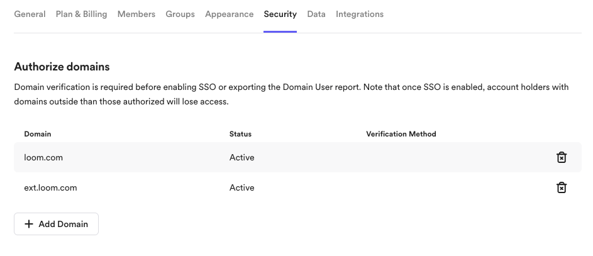The width and height of the screenshot is (593, 256).
Task: Click the trash icon for ext.loom.com
Action: tap(562, 187)
